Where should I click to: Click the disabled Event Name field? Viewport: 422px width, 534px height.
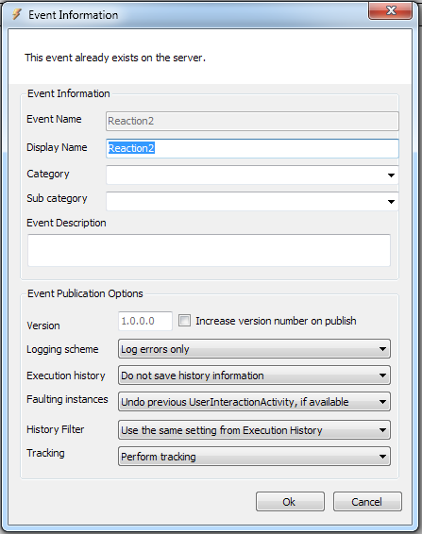pyautogui.click(x=252, y=121)
